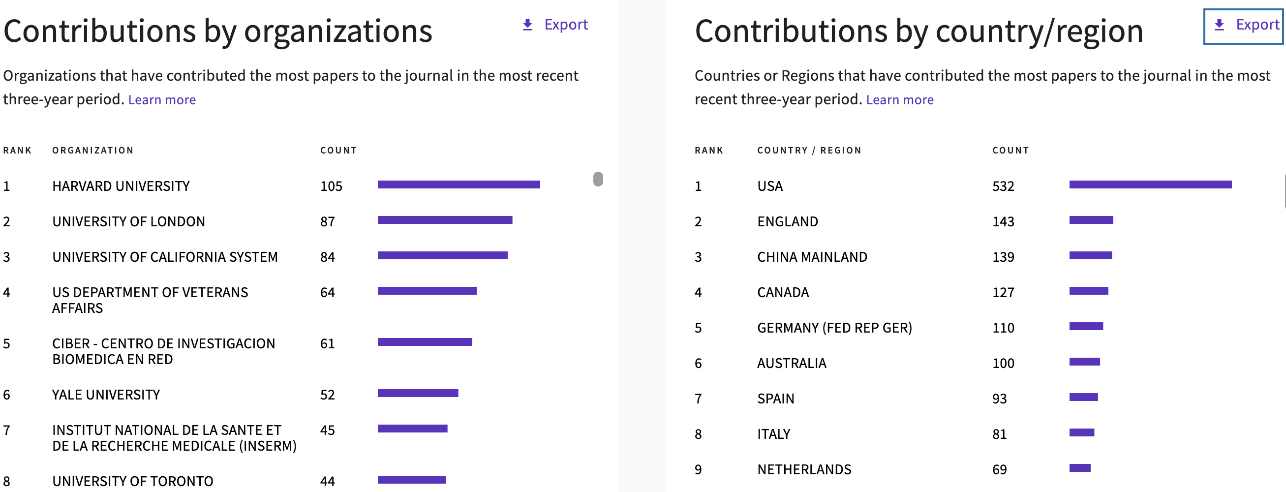Click INSERM count value 45
This screenshot has width=1286, height=492.
point(328,430)
